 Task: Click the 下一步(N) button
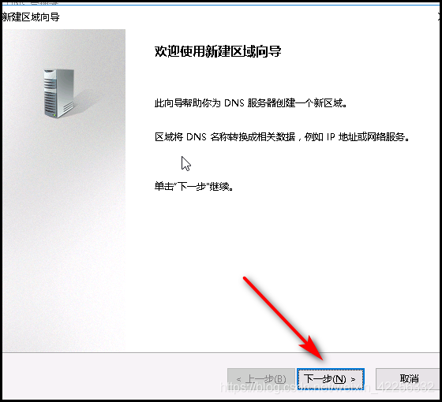pos(331,379)
